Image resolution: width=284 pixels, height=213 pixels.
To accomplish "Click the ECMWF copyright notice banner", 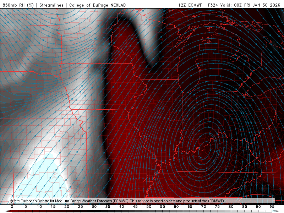I will click(142, 201).
